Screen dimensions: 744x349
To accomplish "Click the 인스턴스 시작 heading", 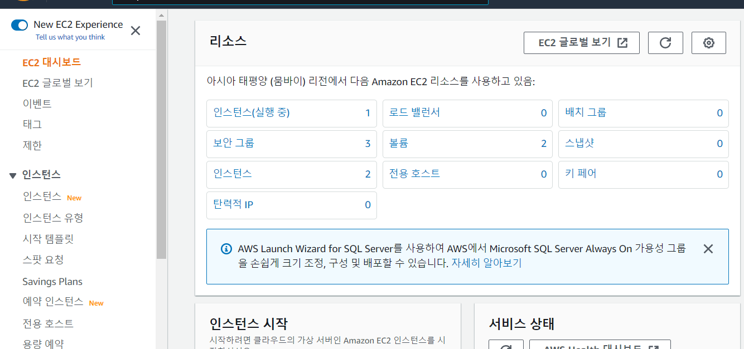I will pos(249,323).
